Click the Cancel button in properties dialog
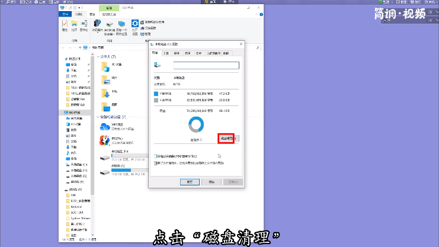The width and height of the screenshot is (439, 247). [x=211, y=182]
